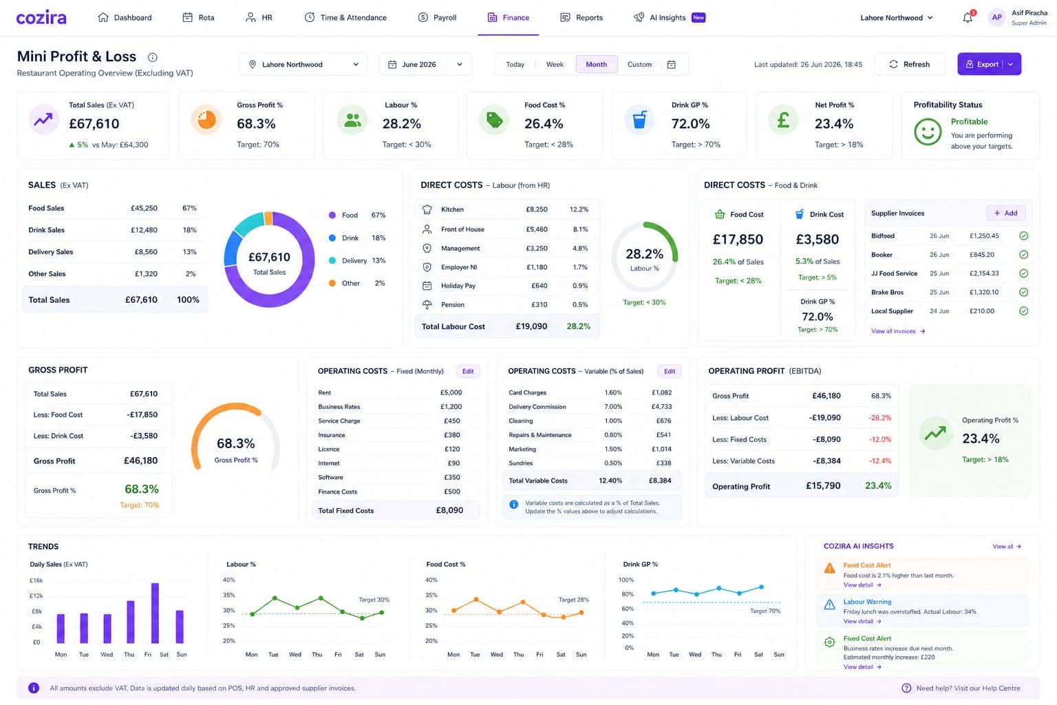Open the June 2026 month dropdown

(425, 64)
